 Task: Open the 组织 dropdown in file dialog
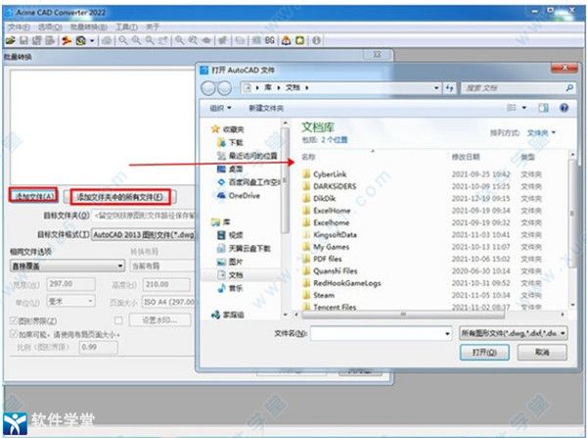click(220, 108)
